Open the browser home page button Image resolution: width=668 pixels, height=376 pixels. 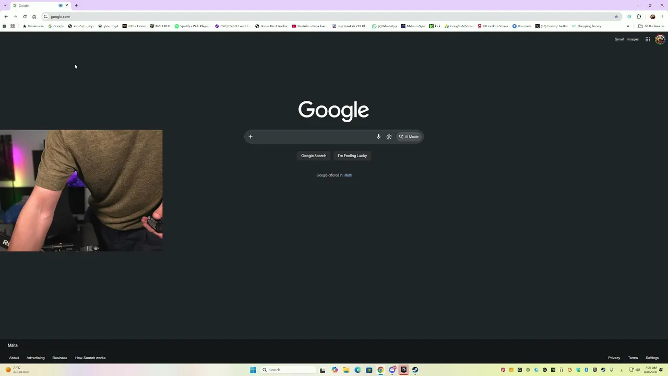pos(34,17)
